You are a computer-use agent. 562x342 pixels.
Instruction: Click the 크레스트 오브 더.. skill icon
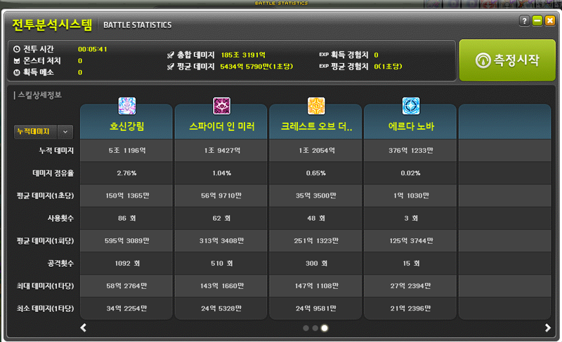click(x=316, y=106)
